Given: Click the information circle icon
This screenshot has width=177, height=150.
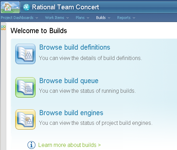Looking at the screenshot, I should pos(31,145).
